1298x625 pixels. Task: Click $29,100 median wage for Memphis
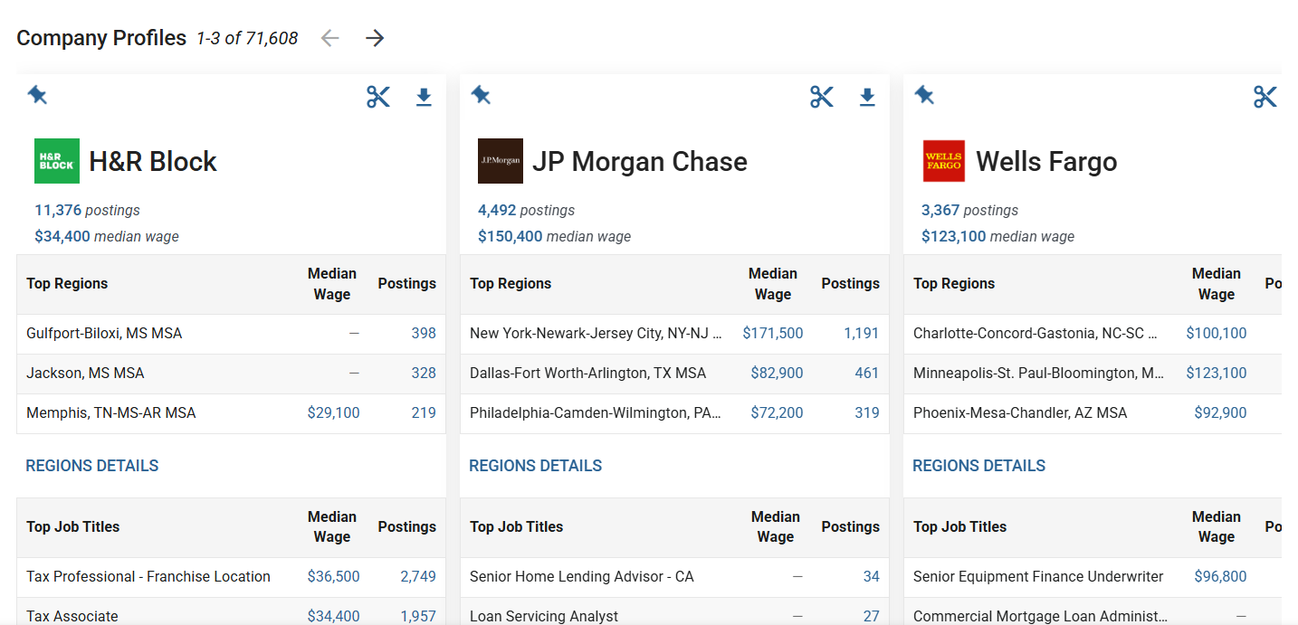(x=334, y=413)
